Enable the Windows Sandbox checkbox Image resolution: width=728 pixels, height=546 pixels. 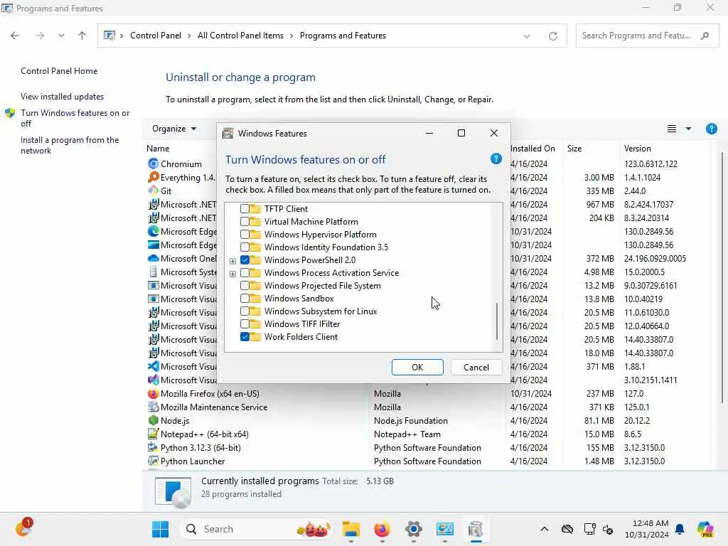tap(245, 299)
